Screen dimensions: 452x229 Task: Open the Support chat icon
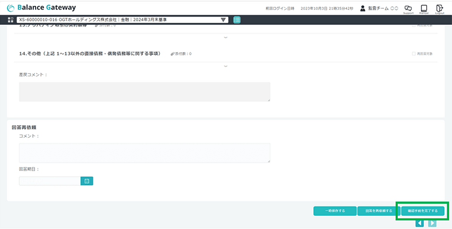408,9
